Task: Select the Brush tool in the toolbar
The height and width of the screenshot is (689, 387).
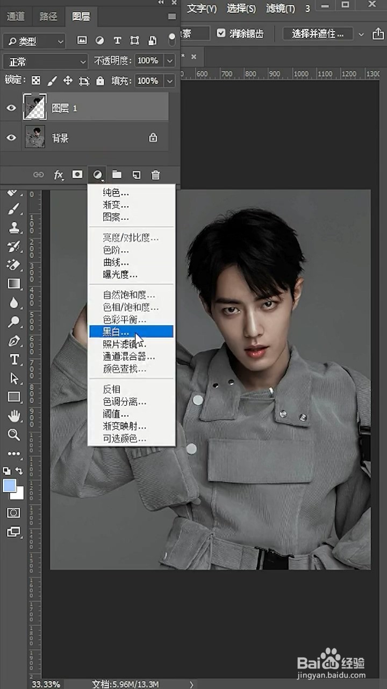Action: [x=14, y=209]
